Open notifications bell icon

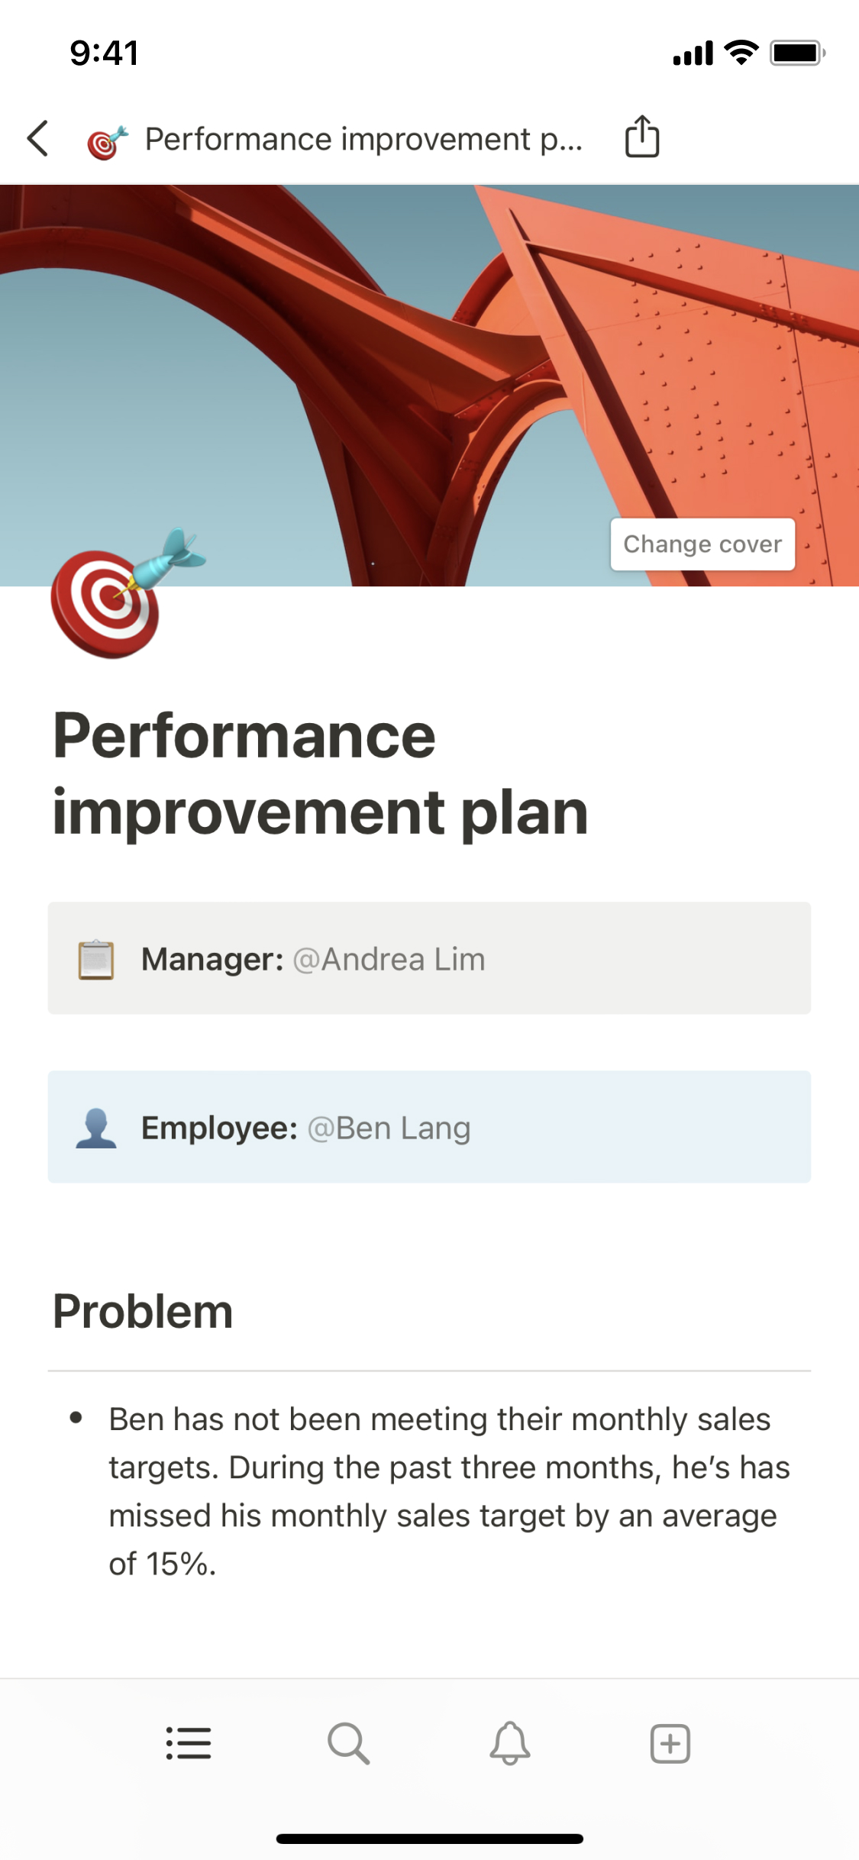click(510, 1744)
